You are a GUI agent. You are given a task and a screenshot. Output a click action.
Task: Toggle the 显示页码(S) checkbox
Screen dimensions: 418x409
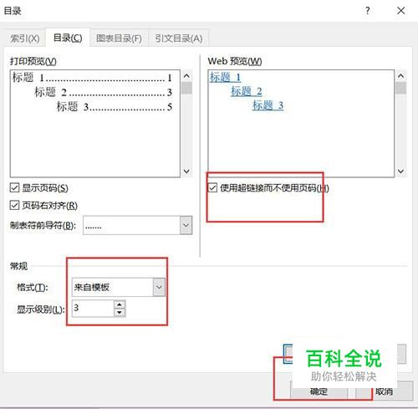click(x=14, y=187)
